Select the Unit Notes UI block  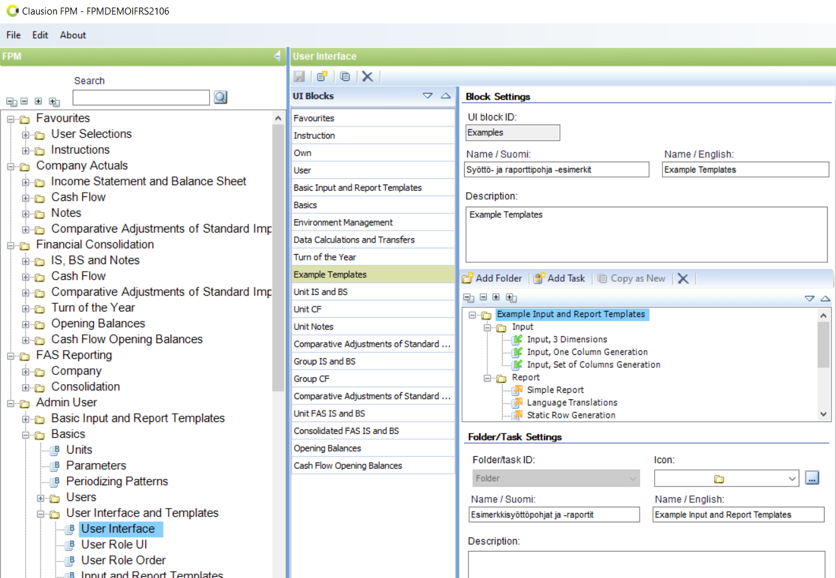click(373, 327)
